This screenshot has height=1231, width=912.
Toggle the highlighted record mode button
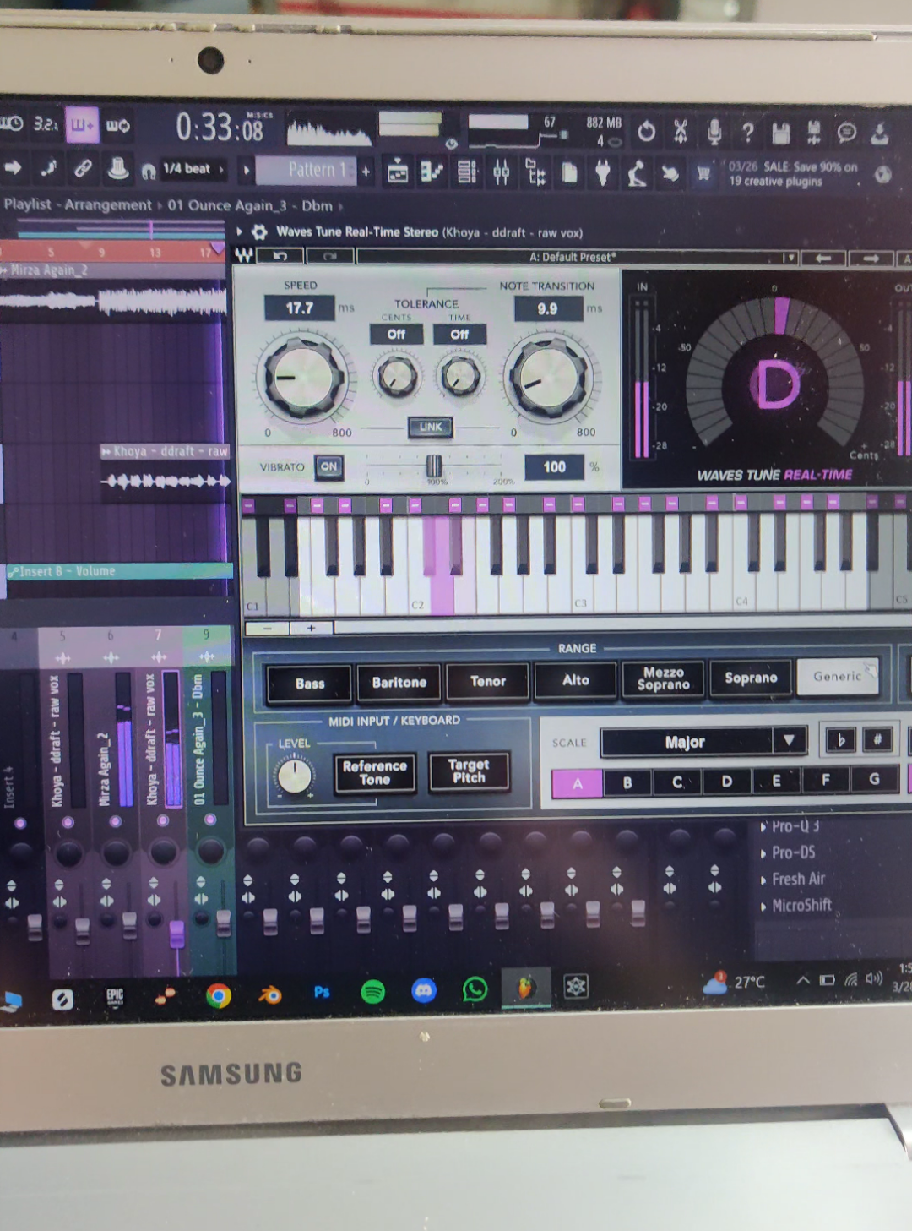pyautogui.click(x=82, y=125)
